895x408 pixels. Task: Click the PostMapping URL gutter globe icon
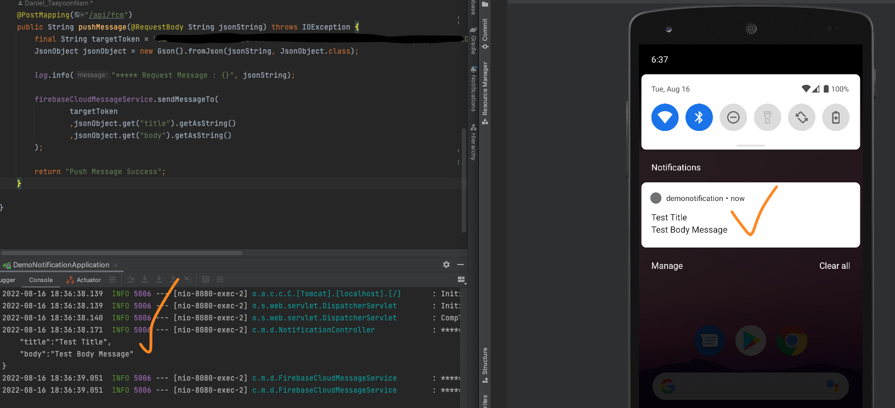pyautogui.click(x=80, y=15)
